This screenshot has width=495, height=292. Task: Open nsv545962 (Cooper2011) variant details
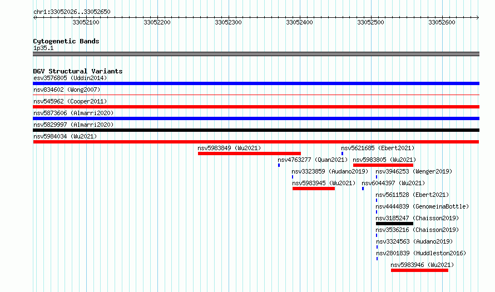(x=70, y=101)
